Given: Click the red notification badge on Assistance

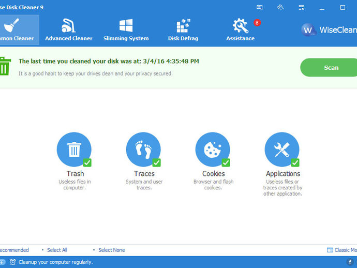Looking at the screenshot, I should 257,23.
